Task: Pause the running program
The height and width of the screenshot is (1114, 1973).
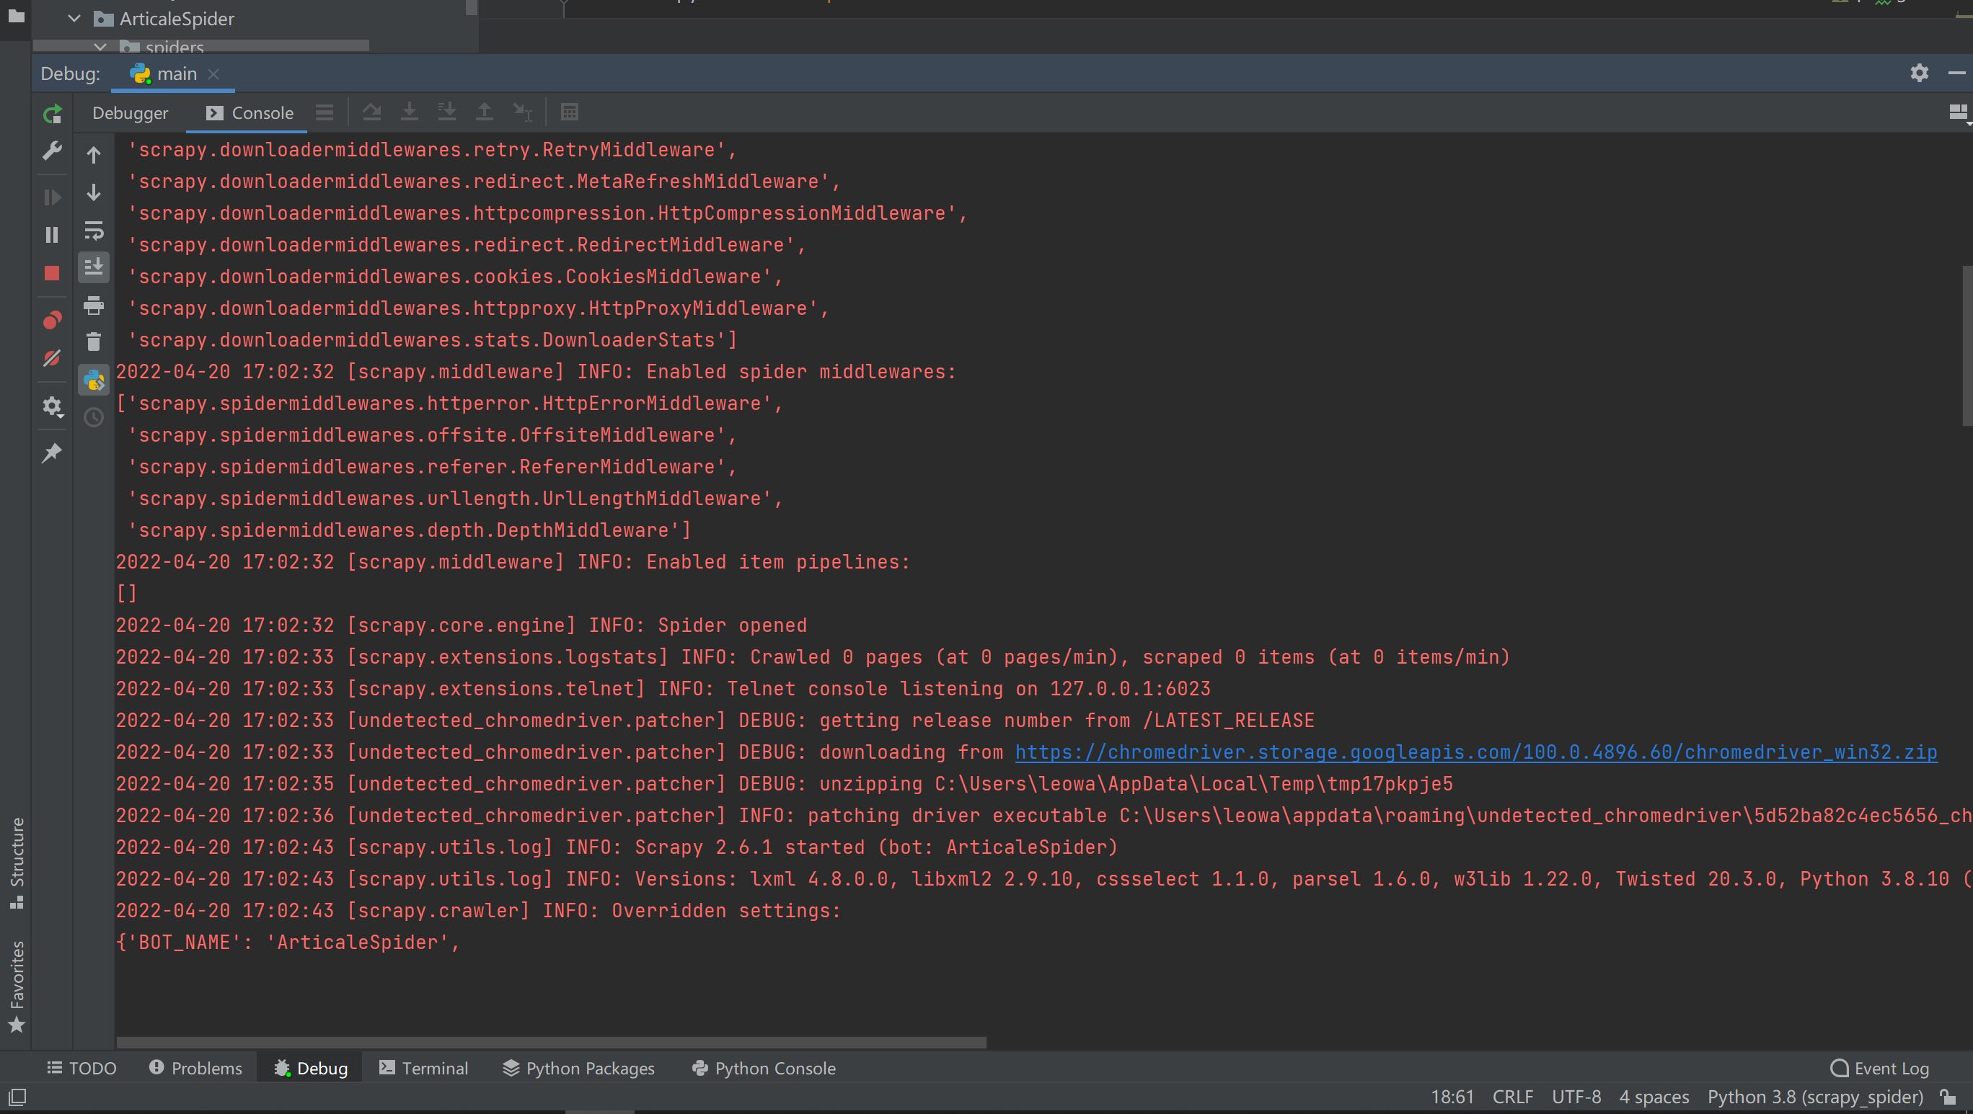Action: (x=52, y=235)
